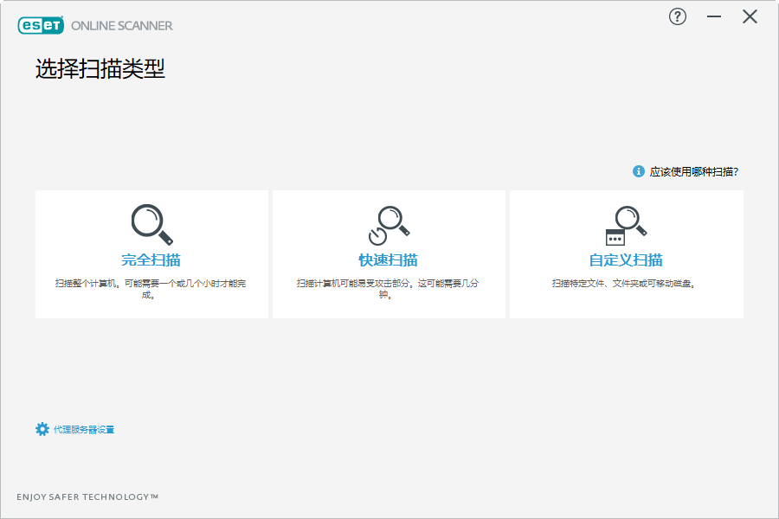Click the quick scan description text

point(389,286)
